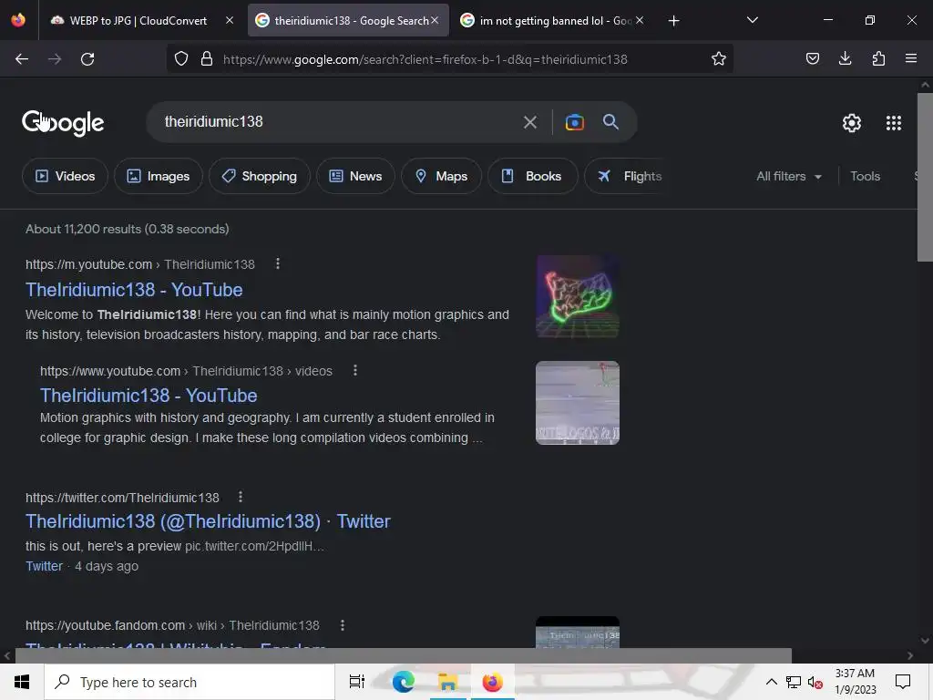The image size is (933, 700).
Task: Open options for youtube.com videos result
Action: [355, 370]
